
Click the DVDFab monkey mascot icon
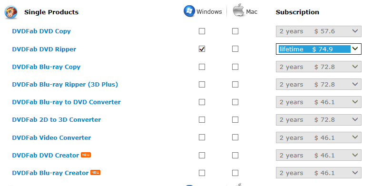click(x=11, y=12)
